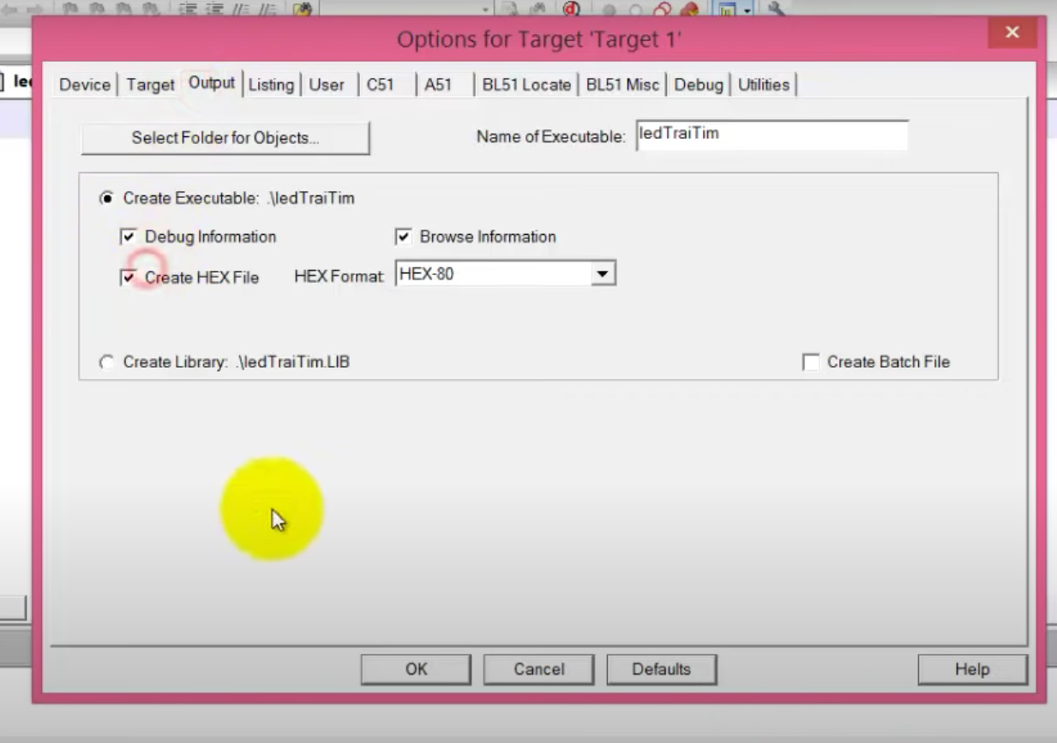1057x743 pixels.
Task: Open the Debug tab
Action: pyautogui.click(x=699, y=85)
